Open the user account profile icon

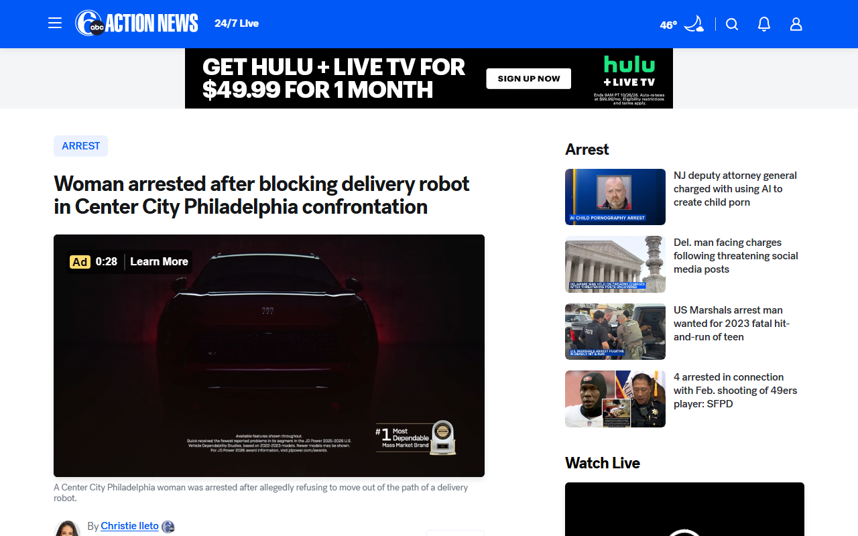point(796,24)
